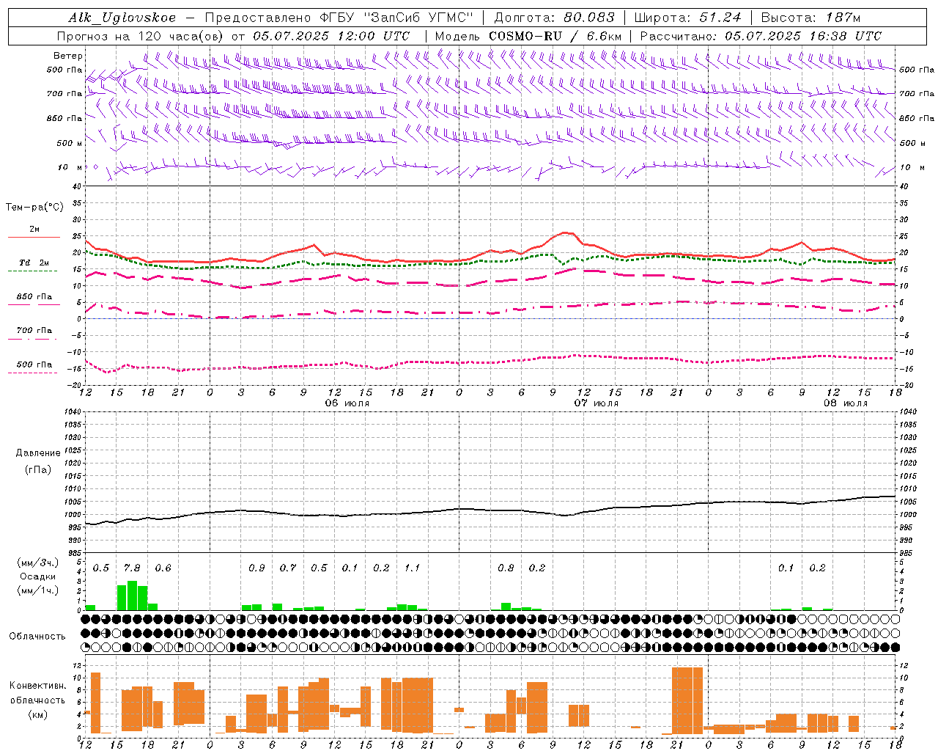The image size is (938, 751).
Task: Click the station name Alk_Uglovskoe
Action: point(122,18)
